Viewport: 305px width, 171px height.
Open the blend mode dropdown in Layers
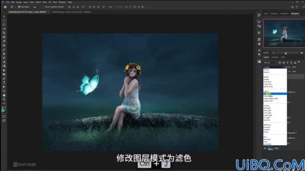coord(273,67)
